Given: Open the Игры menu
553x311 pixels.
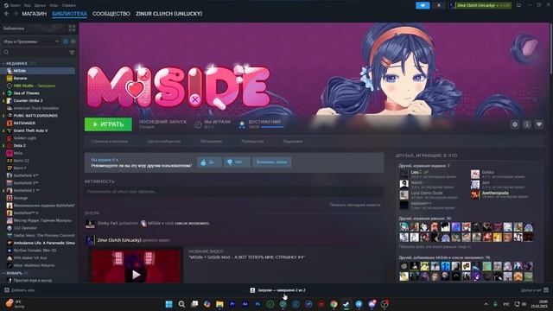Looking at the screenshot, I should point(54,5).
